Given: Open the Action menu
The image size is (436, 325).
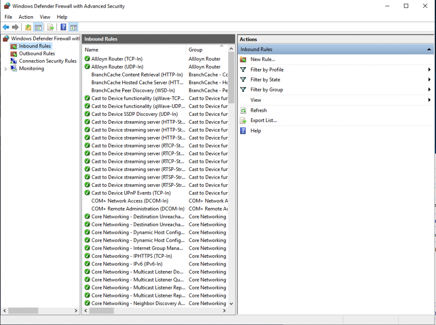Looking at the screenshot, I should [x=26, y=17].
